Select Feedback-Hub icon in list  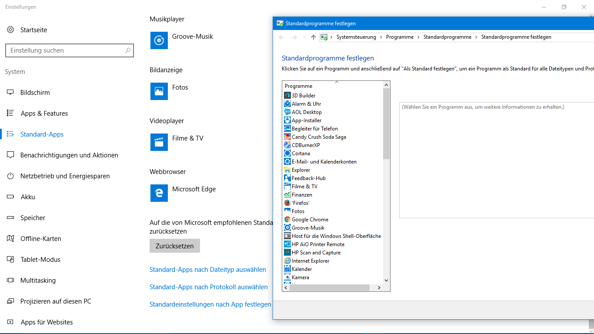(x=287, y=178)
